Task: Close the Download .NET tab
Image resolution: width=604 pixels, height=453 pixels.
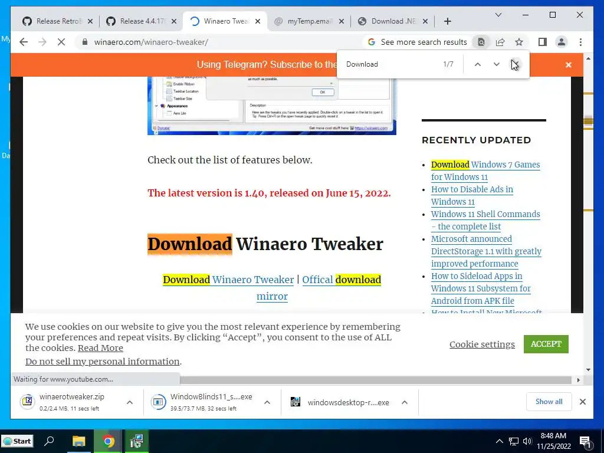Action: click(x=425, y=21)
